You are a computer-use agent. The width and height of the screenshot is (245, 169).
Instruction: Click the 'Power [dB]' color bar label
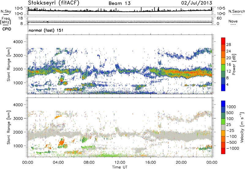click(234, 64)
